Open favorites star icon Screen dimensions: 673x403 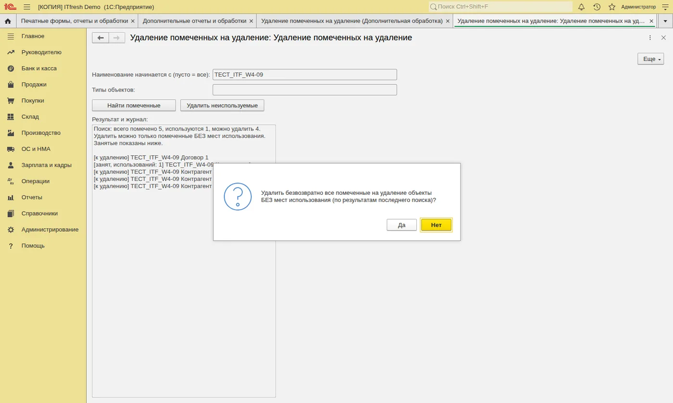(612, 7)
